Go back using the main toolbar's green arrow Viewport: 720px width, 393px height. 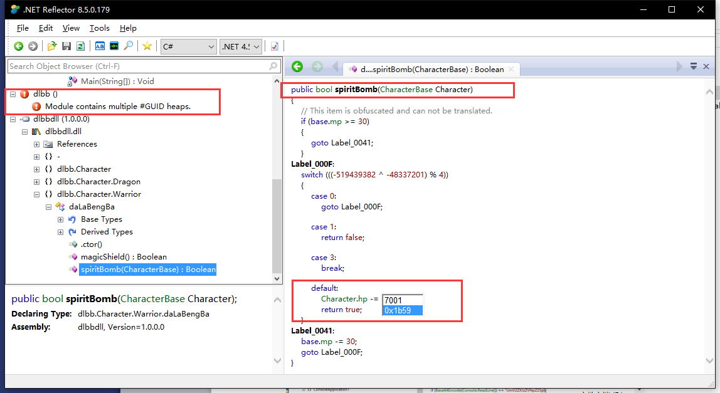18,46
